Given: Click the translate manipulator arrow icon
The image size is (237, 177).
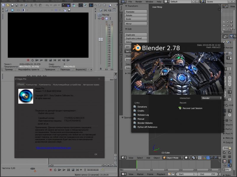Looking at the screenshot, I should click(208, 158).
